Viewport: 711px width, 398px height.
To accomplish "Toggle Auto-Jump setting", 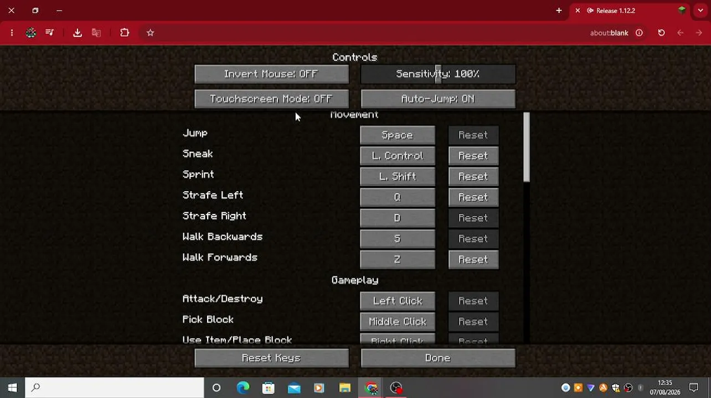I will coord(438,99).
